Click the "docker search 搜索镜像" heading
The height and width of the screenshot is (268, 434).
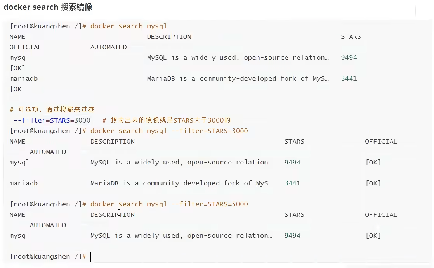(x=48, y=7)
